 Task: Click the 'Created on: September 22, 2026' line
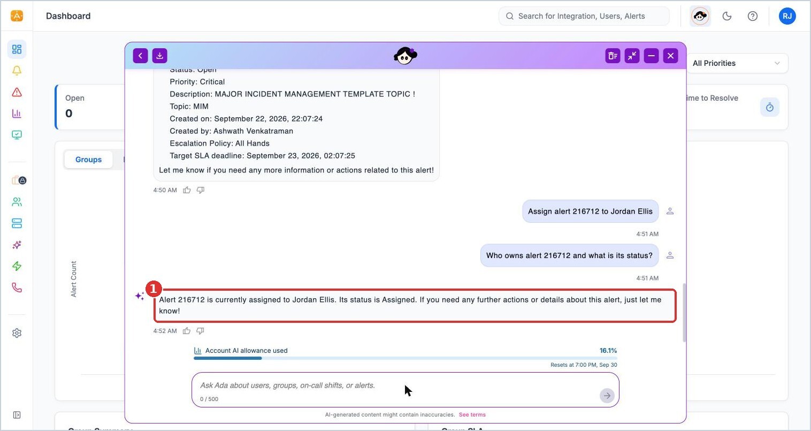246,119
